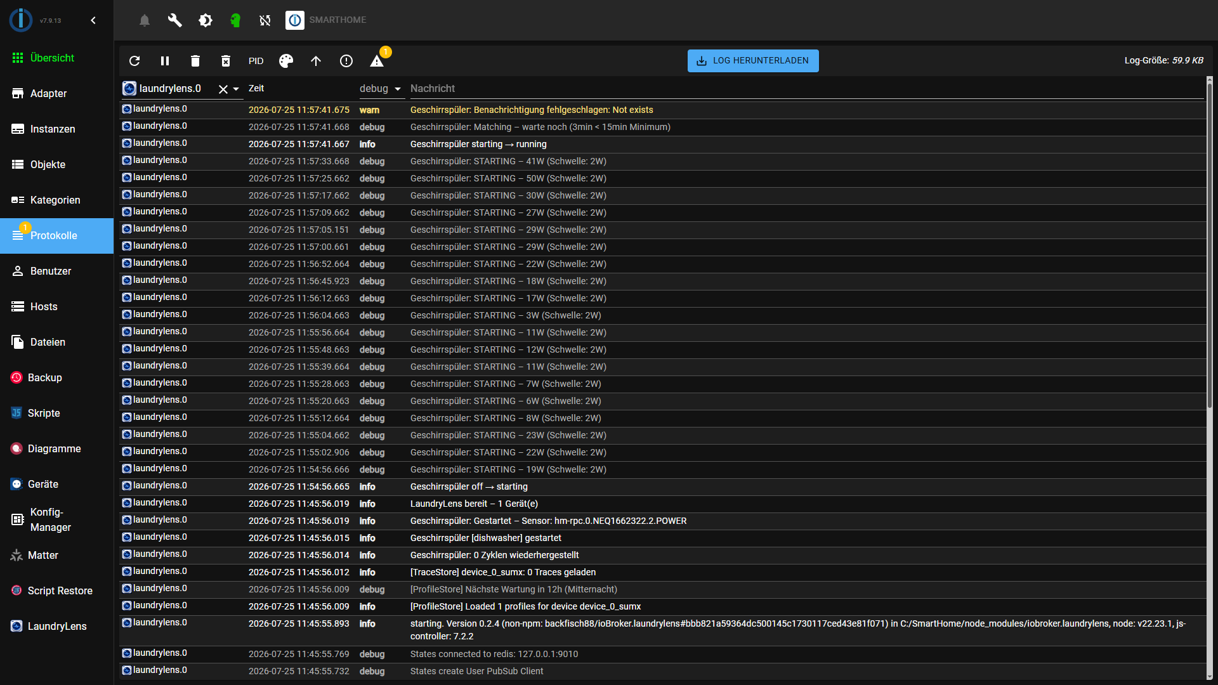The width and height of the screenshot is (1218, 685).
Task: Click 'States create User PubSub Client' entry
Action: pos(477,671)
